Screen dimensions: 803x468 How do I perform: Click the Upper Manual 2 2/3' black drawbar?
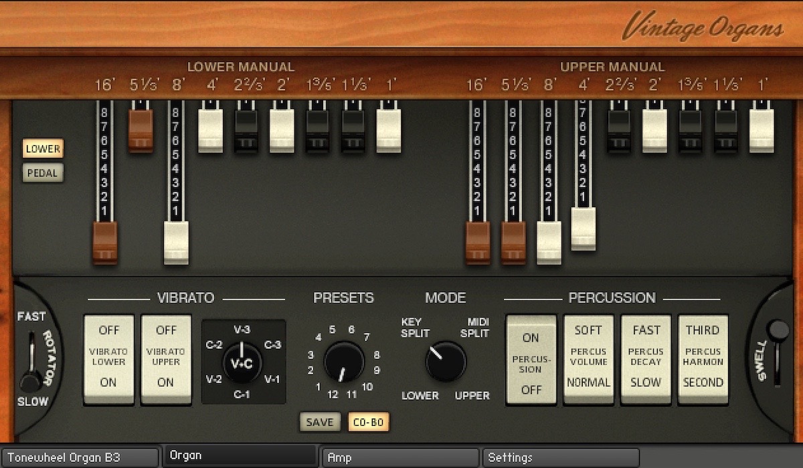tap(620, 131)
